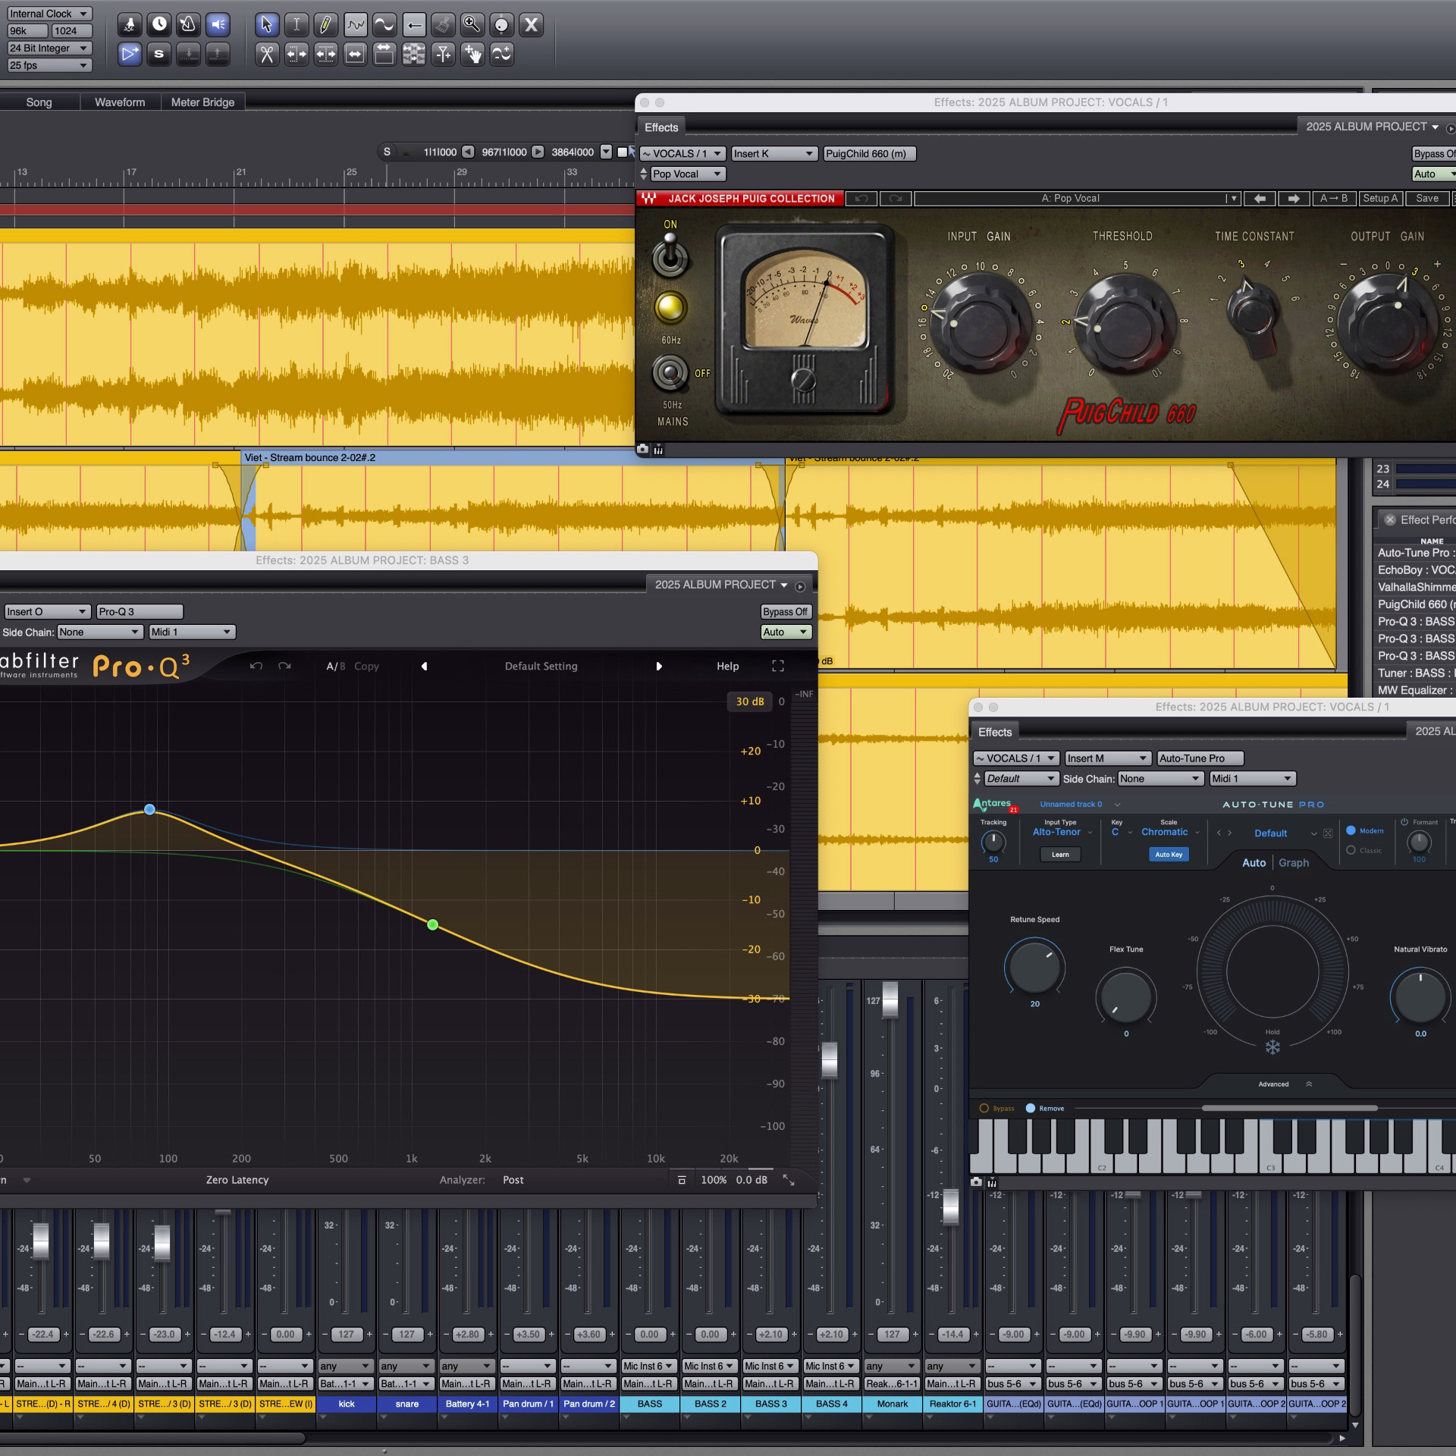Select the comp tool grid icon
This screenshot has width=1456, height=1456.
414,54
